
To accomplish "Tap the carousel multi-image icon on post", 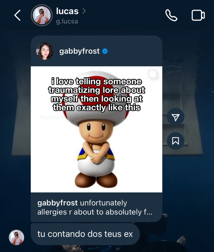I will tap(153, 75).
